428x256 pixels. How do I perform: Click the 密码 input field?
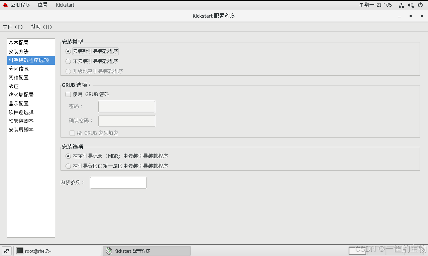pyautogui.click(x=127, y=106)
